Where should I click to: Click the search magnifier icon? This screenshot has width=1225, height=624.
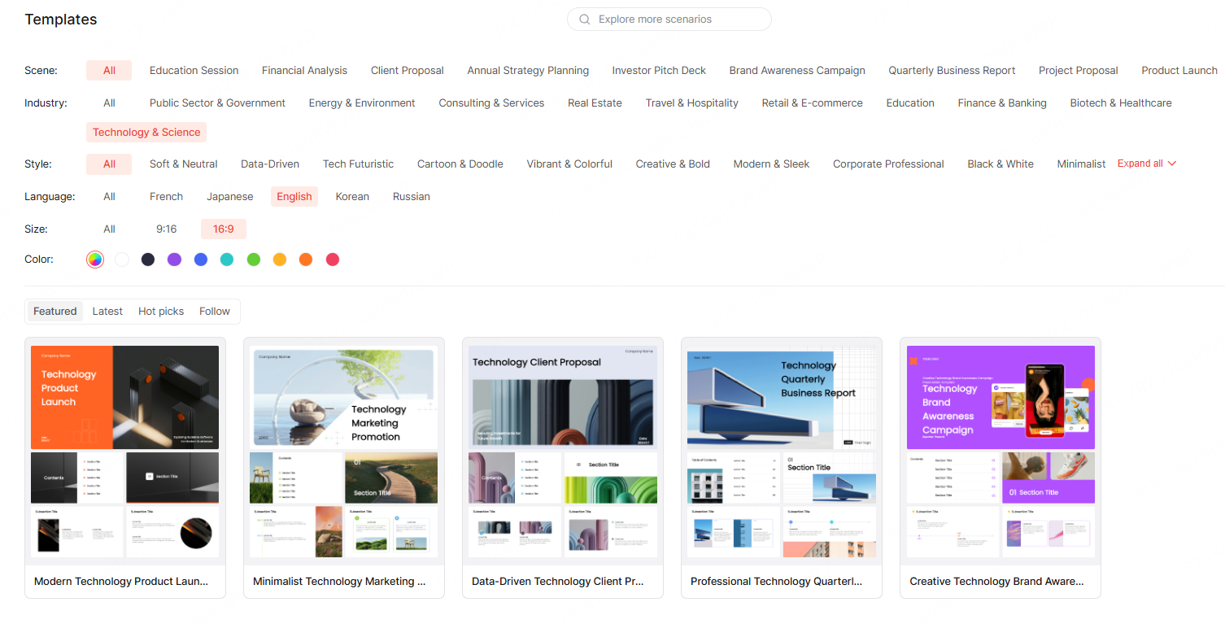click(x=584, y=20)
